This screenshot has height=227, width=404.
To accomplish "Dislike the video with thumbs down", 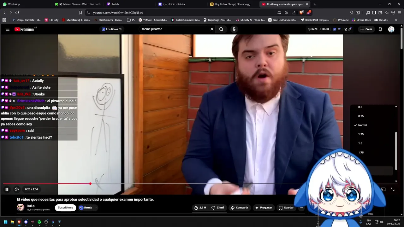I will (x=218, y=208).
